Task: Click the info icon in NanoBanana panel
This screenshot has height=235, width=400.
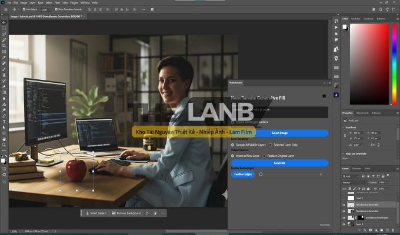Action: point(324,96)
